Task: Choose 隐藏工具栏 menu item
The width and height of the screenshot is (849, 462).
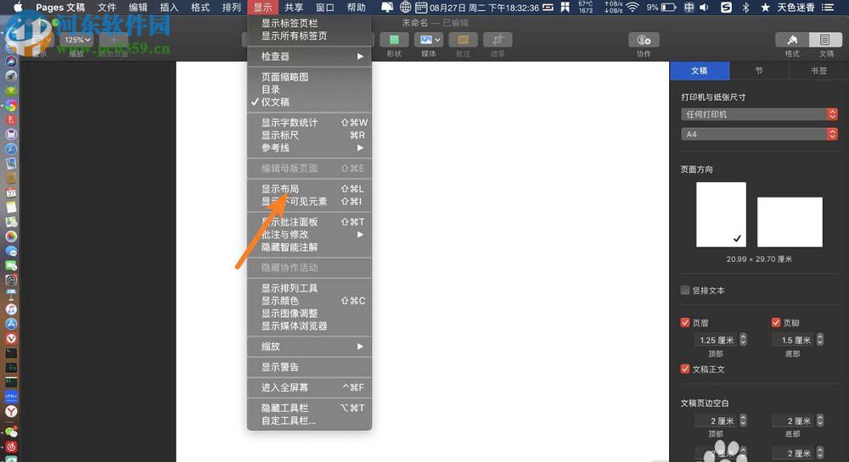Action: (309, 408)
